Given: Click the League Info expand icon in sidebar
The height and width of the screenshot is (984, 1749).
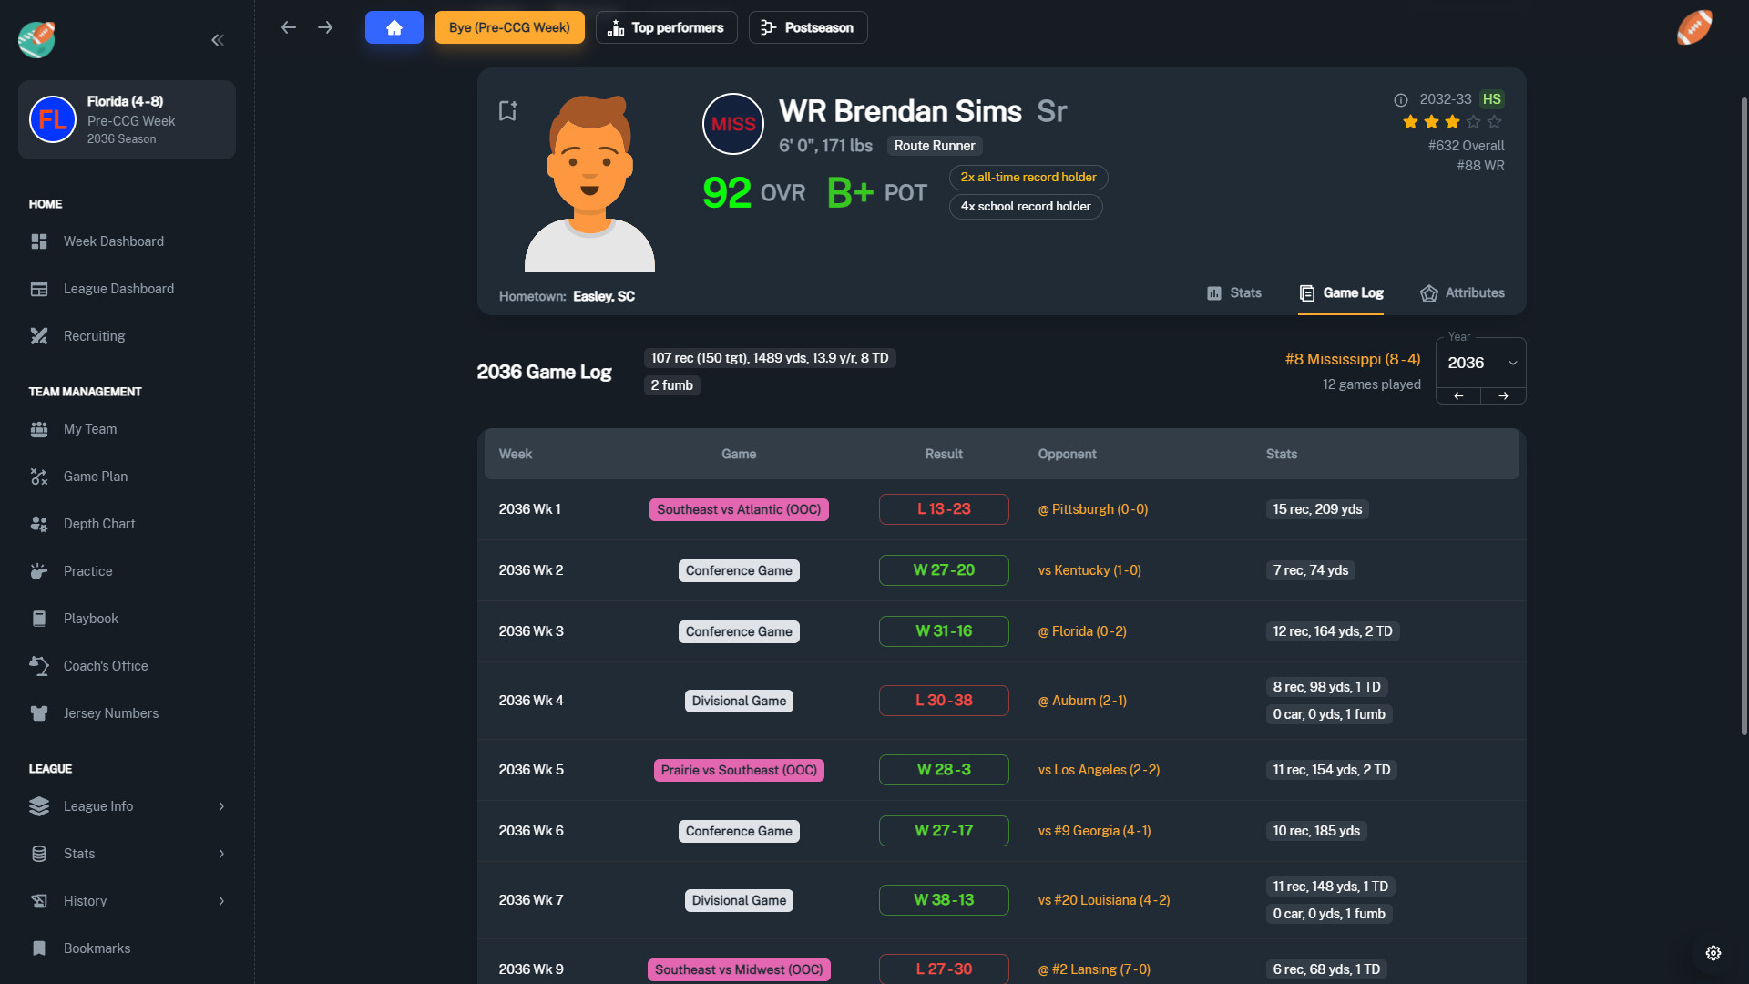Looking at the screenshot, I should click(x=221, y=806).
